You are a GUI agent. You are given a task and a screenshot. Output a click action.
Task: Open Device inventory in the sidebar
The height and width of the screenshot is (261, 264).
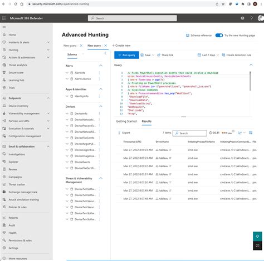pos(18,106)
